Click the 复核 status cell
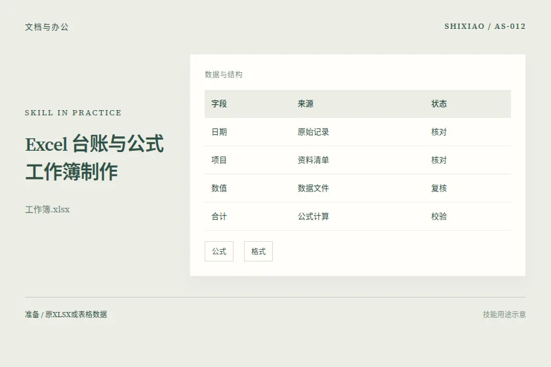The image size is (551, 367). pos(439,188)
